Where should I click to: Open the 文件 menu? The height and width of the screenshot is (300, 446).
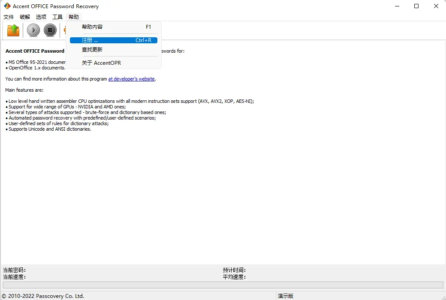pos(9,17)
